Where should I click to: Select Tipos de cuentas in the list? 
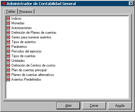pos(23,56)
